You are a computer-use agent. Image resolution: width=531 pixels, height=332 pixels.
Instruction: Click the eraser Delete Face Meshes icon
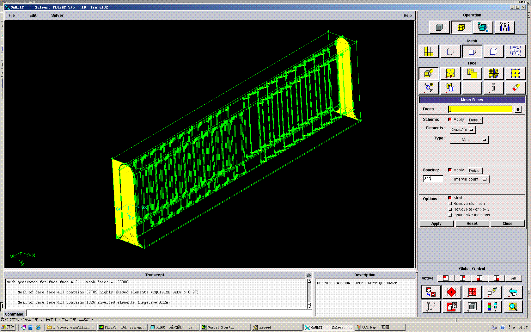click(x=515, y=88)
